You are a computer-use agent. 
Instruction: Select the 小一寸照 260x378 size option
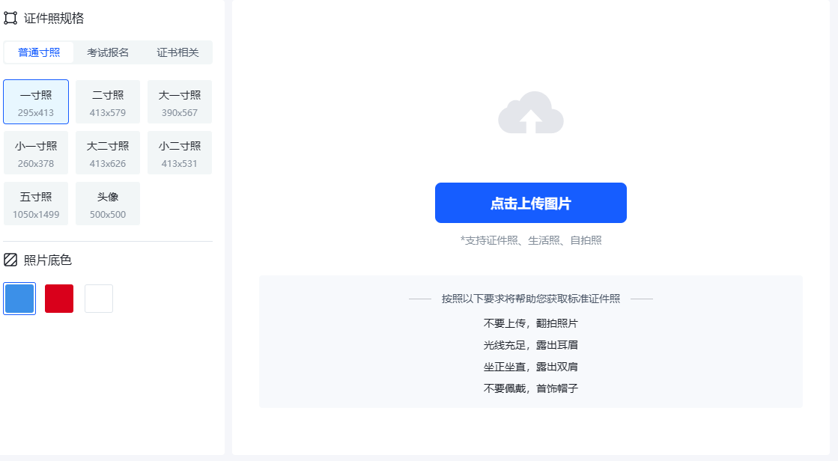[x=36, y=153]
